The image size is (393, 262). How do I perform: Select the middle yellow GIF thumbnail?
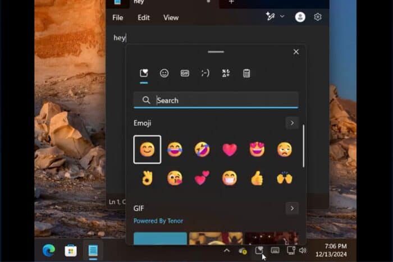point(216,238)
